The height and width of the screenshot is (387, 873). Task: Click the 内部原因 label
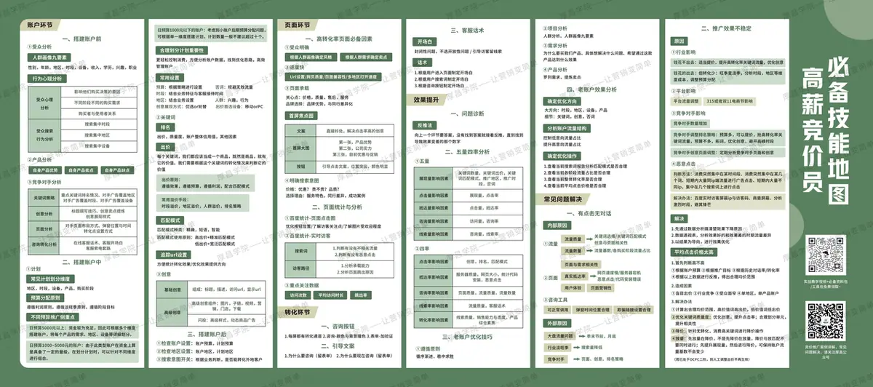coord(557,226)
